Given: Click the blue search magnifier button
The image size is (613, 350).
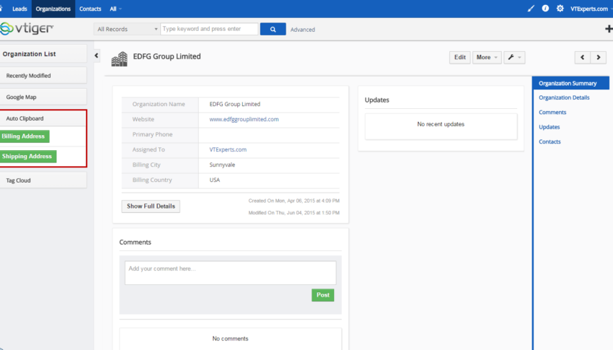Looking at the screenshot, I should click(x=273, y=29).
